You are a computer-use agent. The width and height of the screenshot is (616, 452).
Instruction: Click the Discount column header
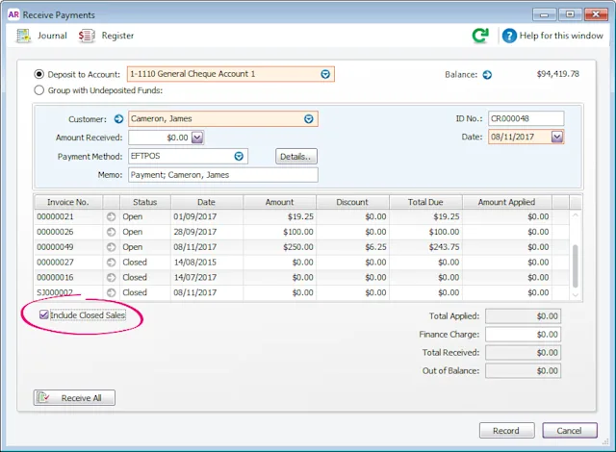(x=352, y=202)
